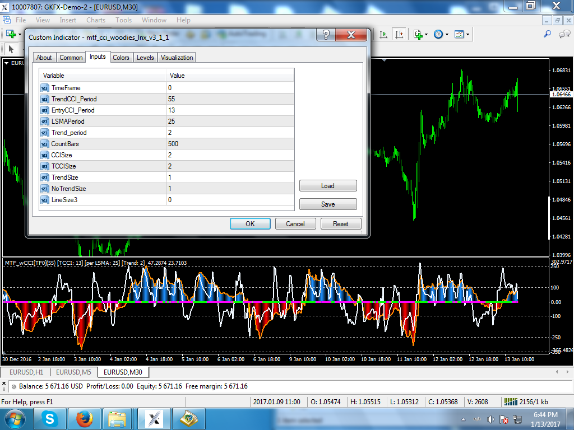Viewport: 574px width, 430px height.
Task: Click the MetaTrader X taskbar icon
Action: tap(155, 419)
